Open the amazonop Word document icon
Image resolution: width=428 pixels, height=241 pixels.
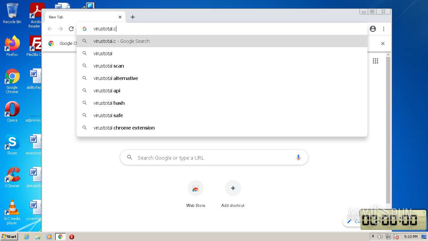tap(34, 145)
